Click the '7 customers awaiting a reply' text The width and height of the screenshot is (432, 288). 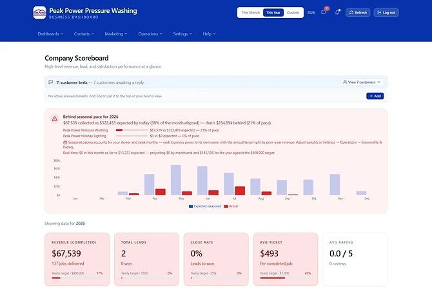(x=119, y=82)
